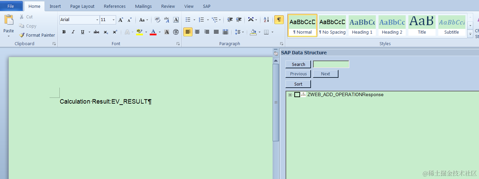Open the Font dialog launcher
Viewport: 479px width, 179px height.
click(x=178, y=44)
